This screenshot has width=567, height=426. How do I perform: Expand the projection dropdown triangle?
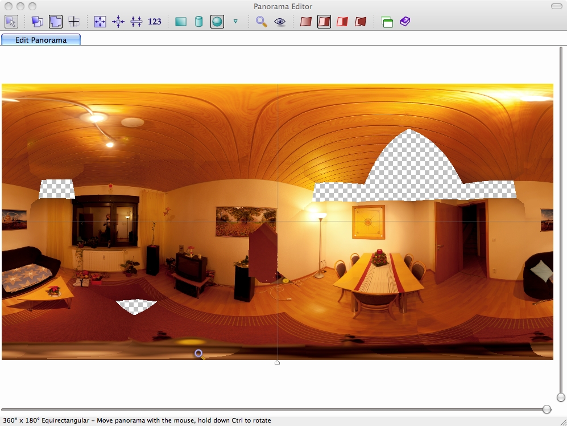click(235, 22)
